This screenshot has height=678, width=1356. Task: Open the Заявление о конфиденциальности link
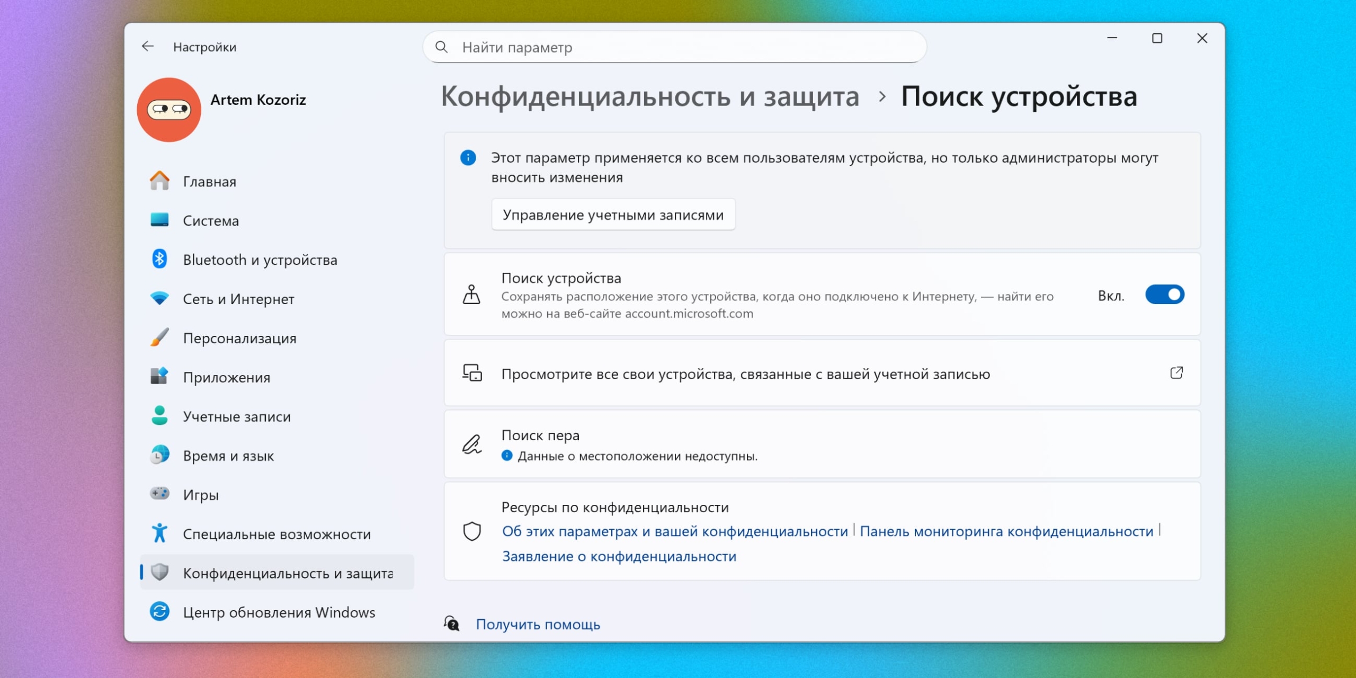point(619,556)
